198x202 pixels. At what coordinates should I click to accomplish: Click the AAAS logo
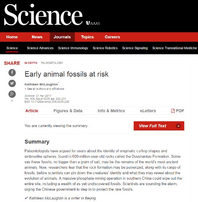click(x=93, y=23)
